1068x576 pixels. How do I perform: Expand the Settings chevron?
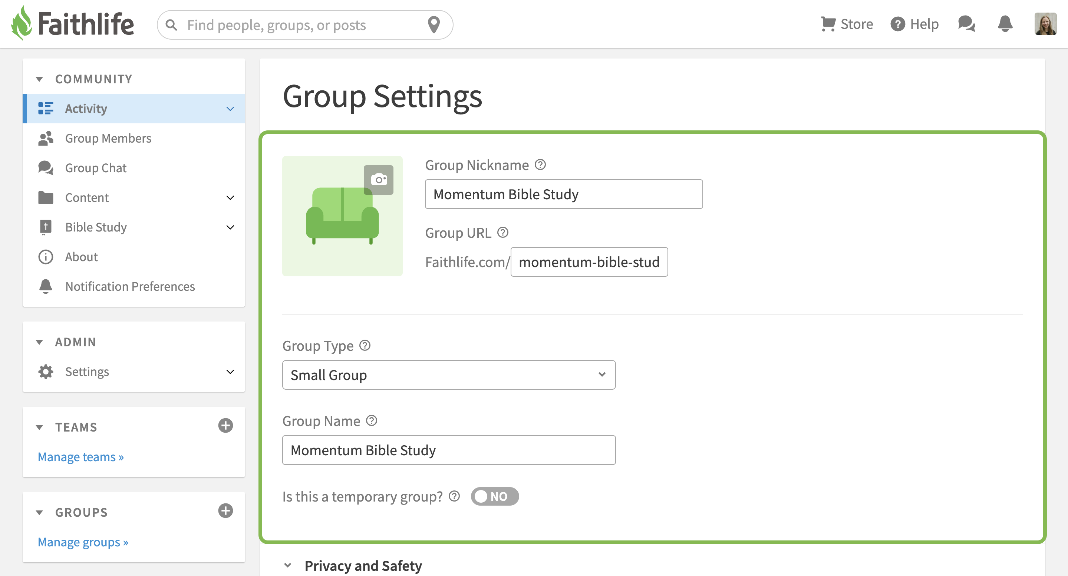[x=230, y=372]
